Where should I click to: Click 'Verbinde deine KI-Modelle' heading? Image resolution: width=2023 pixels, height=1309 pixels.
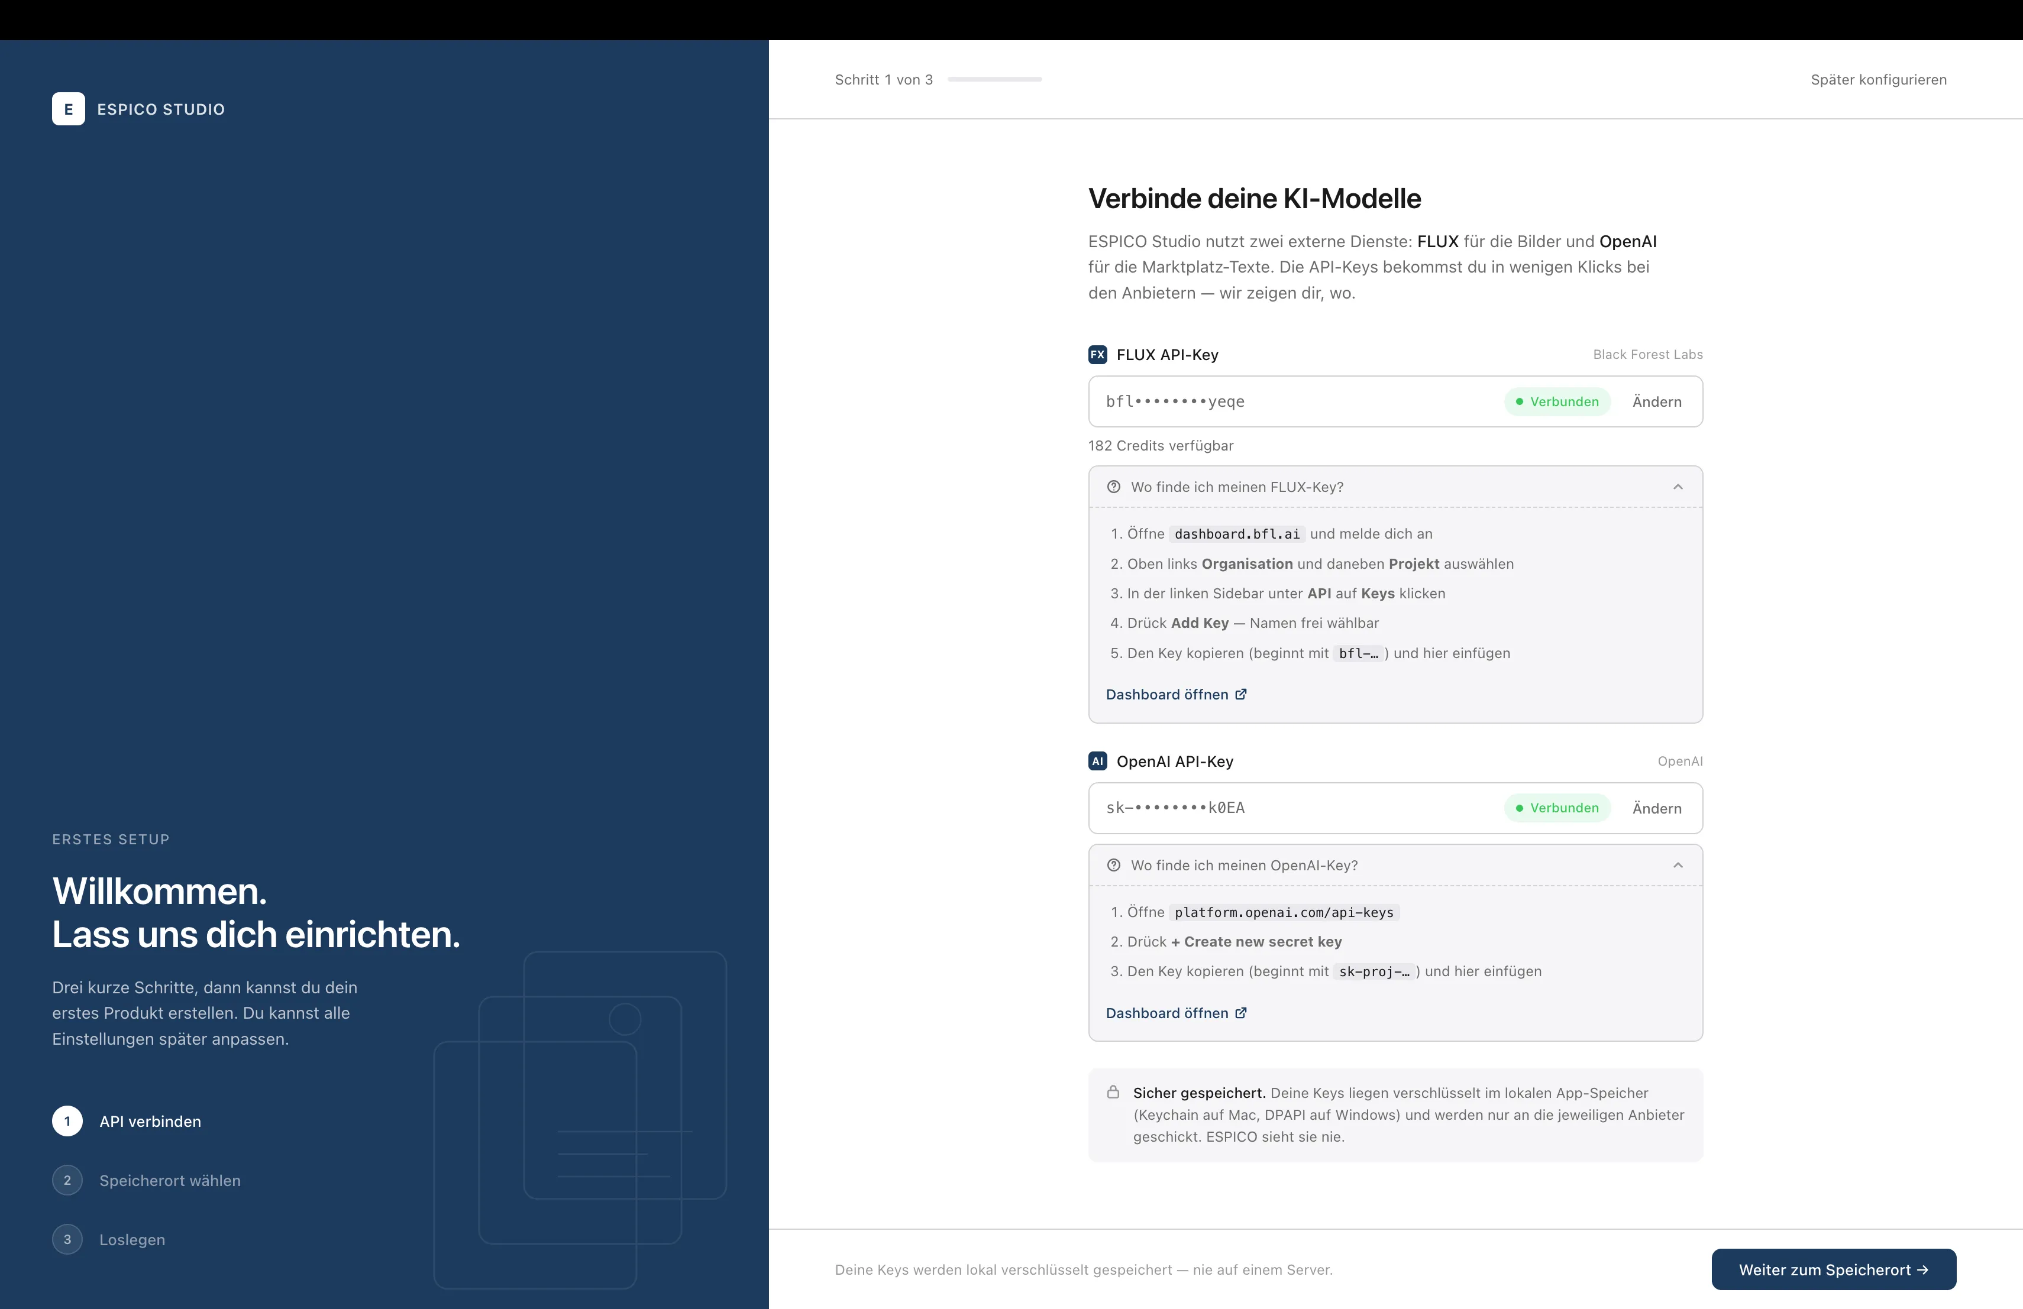(1255, 198)
